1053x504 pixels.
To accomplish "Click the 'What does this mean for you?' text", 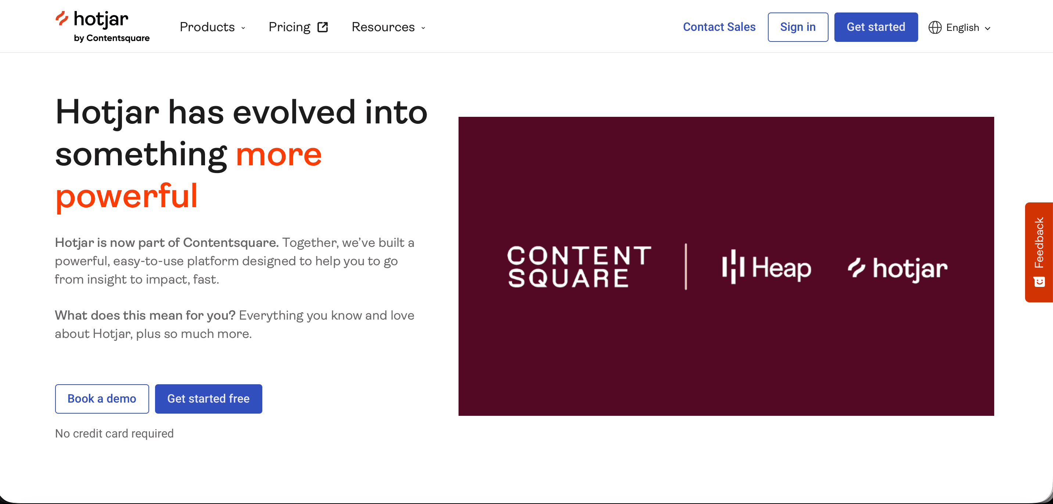I will click(145, 315).
